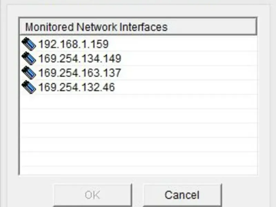
Task: Choose the 169.254.134.149 address in the list
Action: (x=80, y=58)
